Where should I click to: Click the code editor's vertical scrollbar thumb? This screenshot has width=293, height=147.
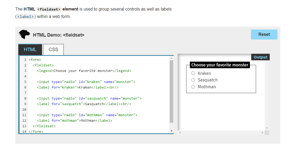(x=171, y=91)
